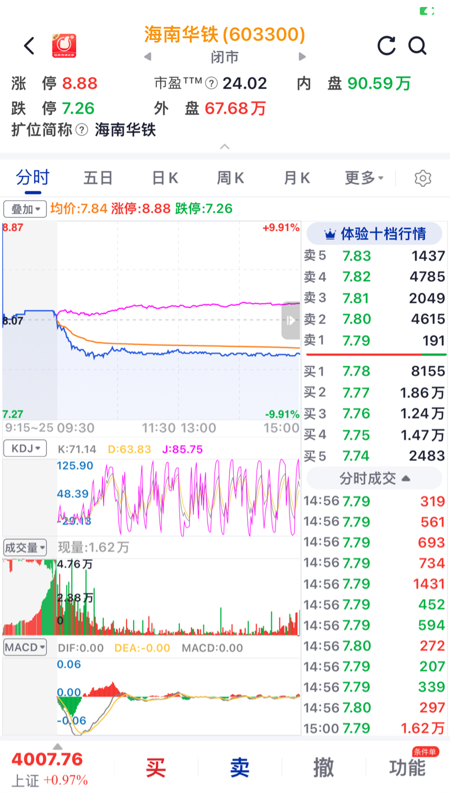
Task: Open the 成交量 indicator dropdown
Action: [25, 548]
